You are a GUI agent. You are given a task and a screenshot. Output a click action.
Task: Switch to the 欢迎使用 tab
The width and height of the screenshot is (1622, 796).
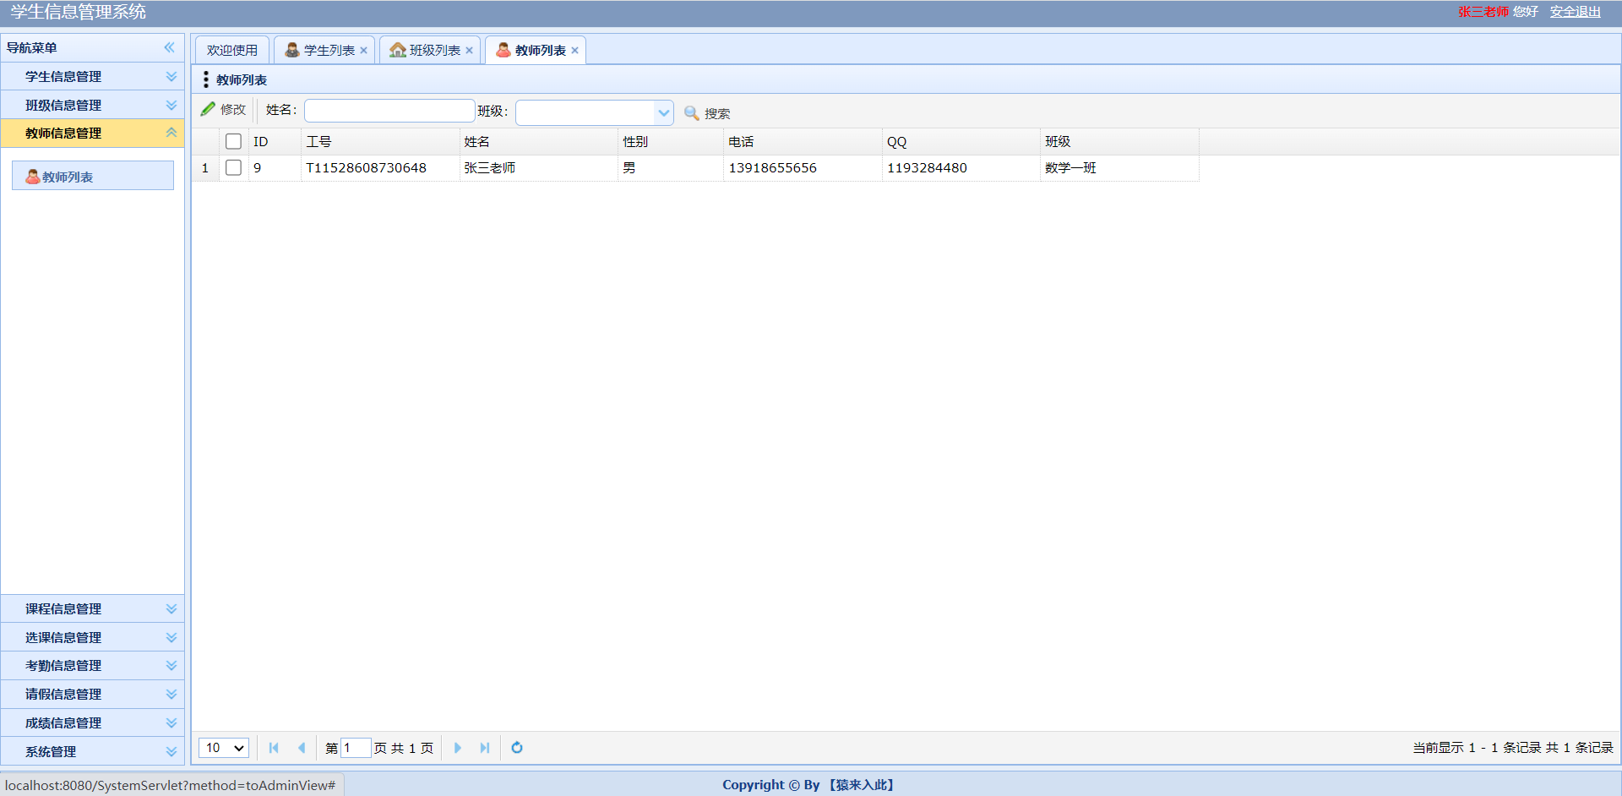[x=232, y=51]
